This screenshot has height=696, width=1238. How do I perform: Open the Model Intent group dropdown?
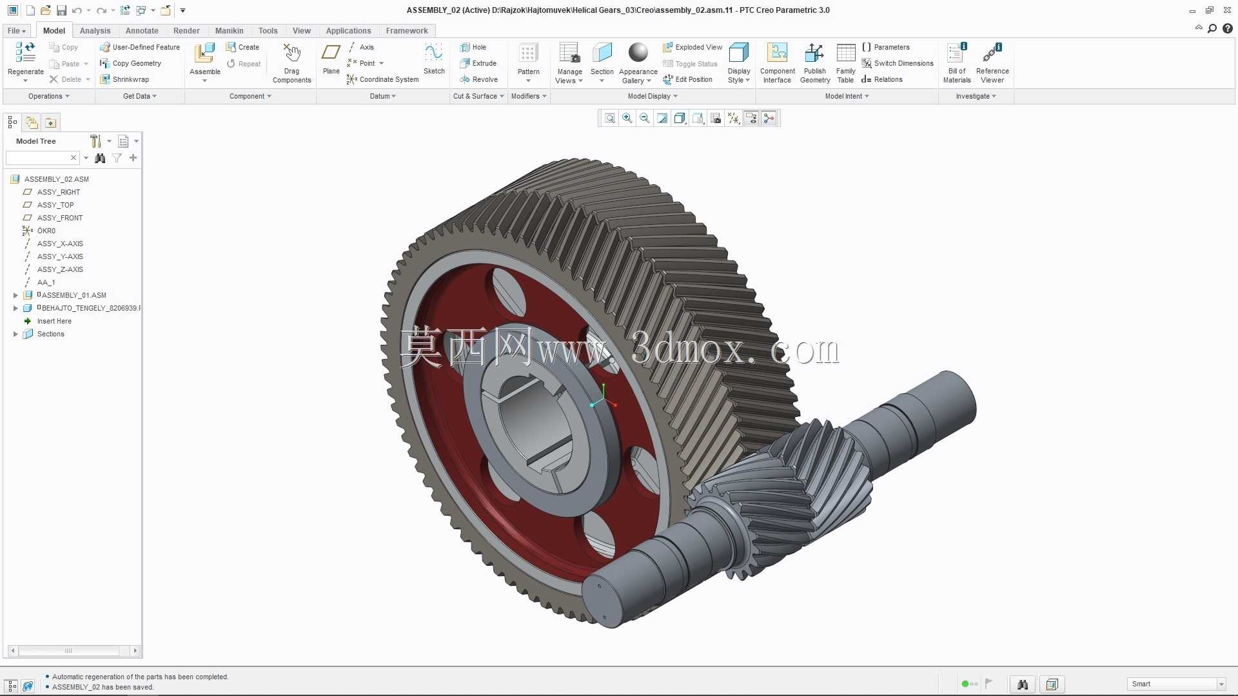click(847, 96)
